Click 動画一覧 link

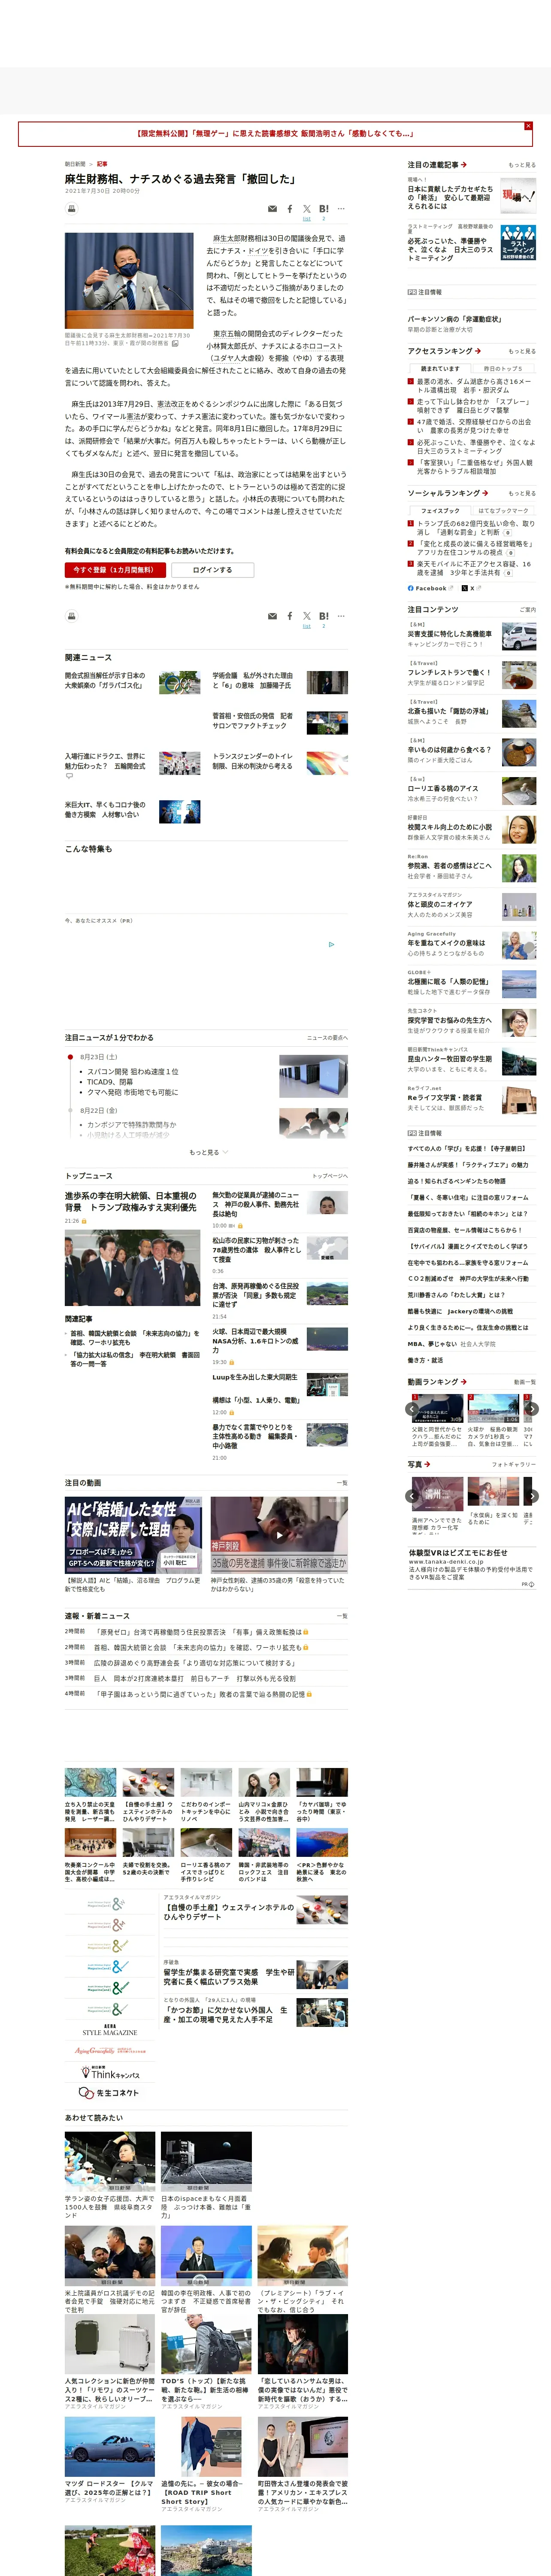pyautogui.click(x=525, y=1382)
